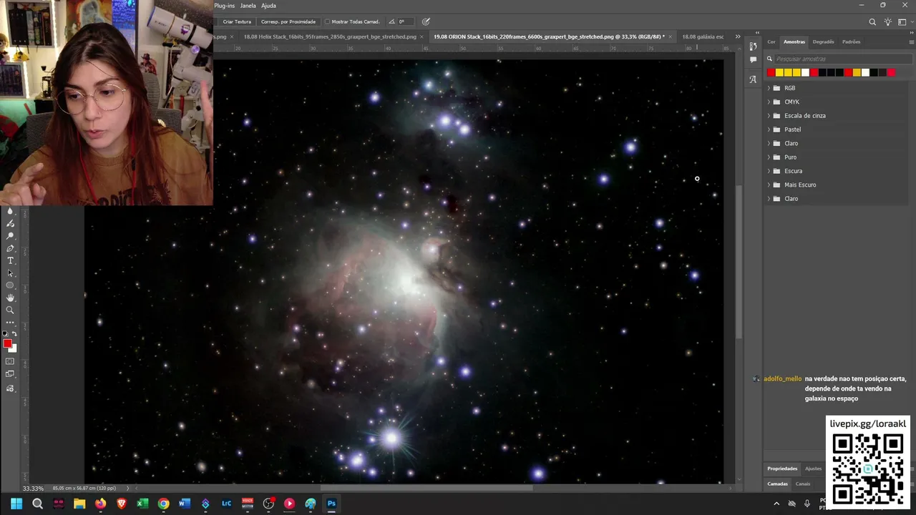Switch to the Helix Stack document tab

(330, 36)
